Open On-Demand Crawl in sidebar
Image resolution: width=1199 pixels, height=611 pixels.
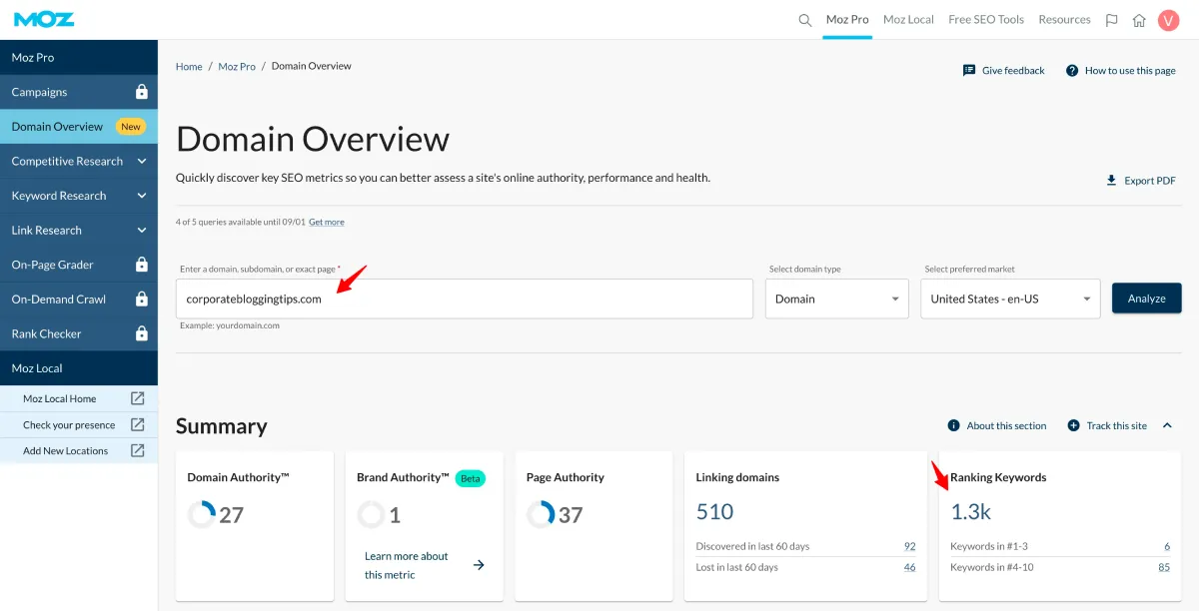[x=79, y=299]
